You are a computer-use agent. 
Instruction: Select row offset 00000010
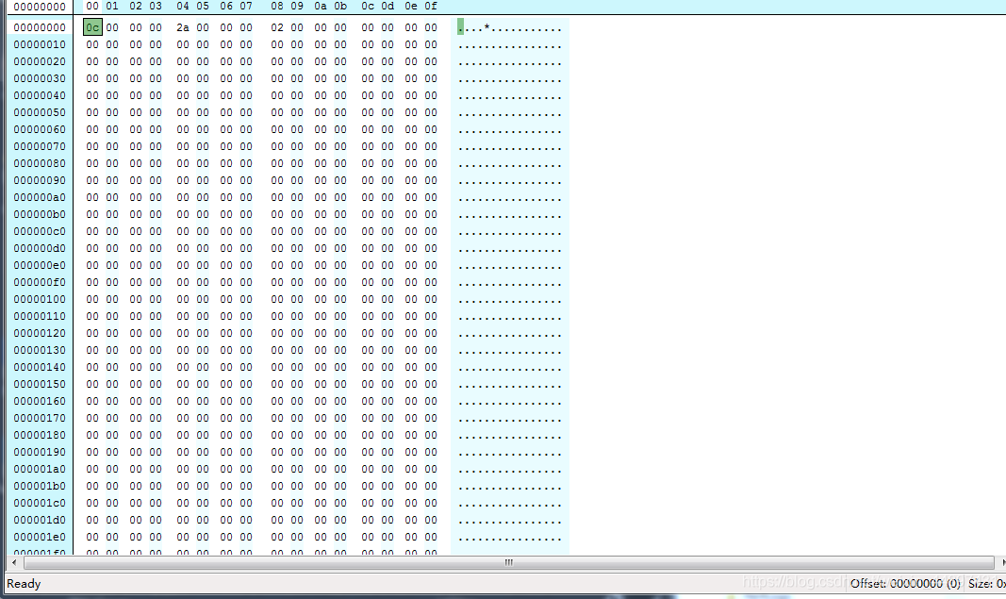click(x=40, y=45)
